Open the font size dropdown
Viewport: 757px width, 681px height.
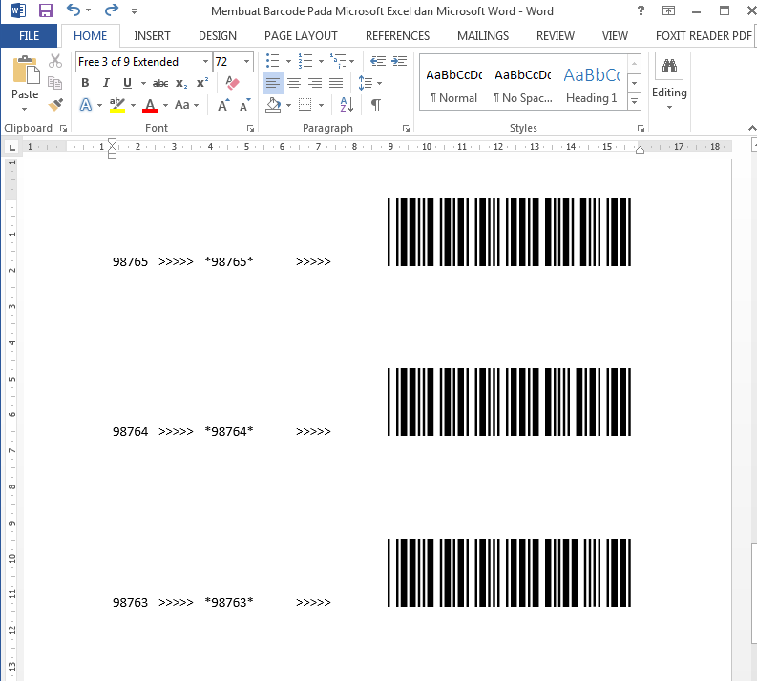coord(246,62)
